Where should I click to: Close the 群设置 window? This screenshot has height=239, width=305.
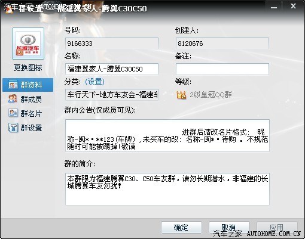coord(293,6)
